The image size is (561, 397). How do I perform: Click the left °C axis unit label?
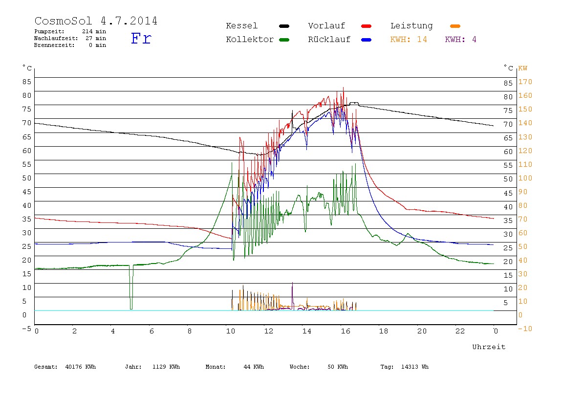(27, 67)
